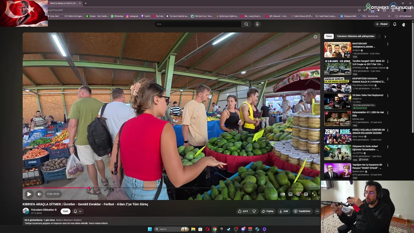The image size is (414, 233).
Task: Click the Oluştur create button
Action: [x=382, y=24]
